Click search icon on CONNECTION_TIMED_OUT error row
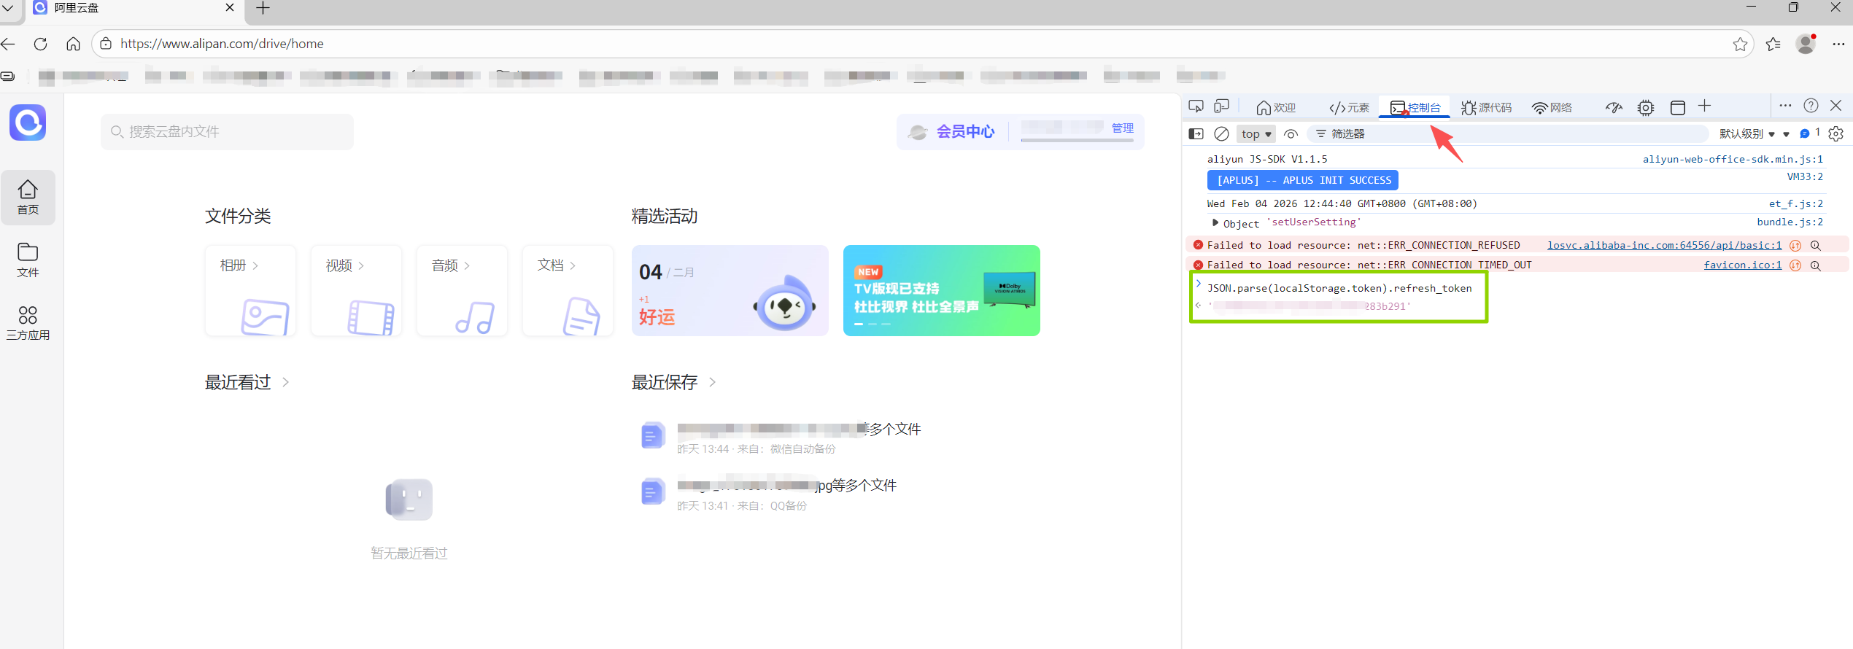The width and height of the screenshot is (1853, 649). click(x=1816, y=265)
